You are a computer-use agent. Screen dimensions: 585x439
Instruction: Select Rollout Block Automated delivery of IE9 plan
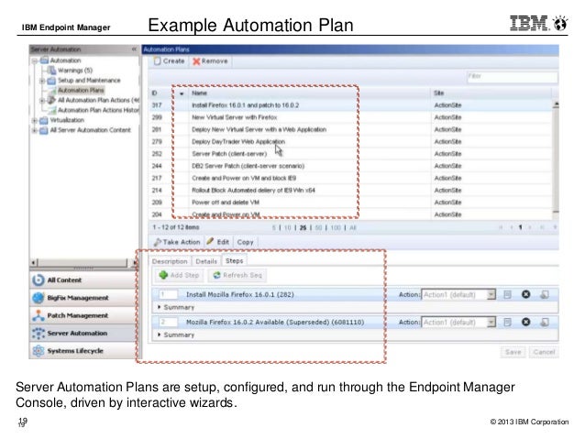[350, 191]
